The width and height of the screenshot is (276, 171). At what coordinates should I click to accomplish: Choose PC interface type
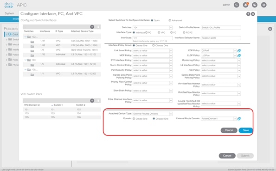coord(146,32)
